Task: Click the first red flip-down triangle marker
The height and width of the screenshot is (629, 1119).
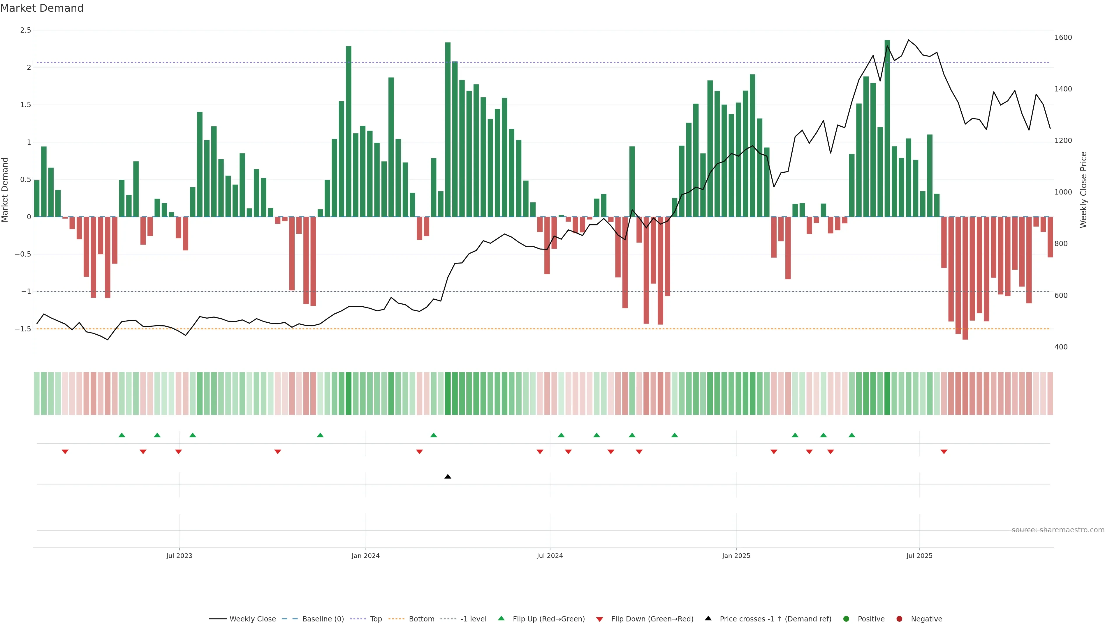Action: [x=65, y=452]
